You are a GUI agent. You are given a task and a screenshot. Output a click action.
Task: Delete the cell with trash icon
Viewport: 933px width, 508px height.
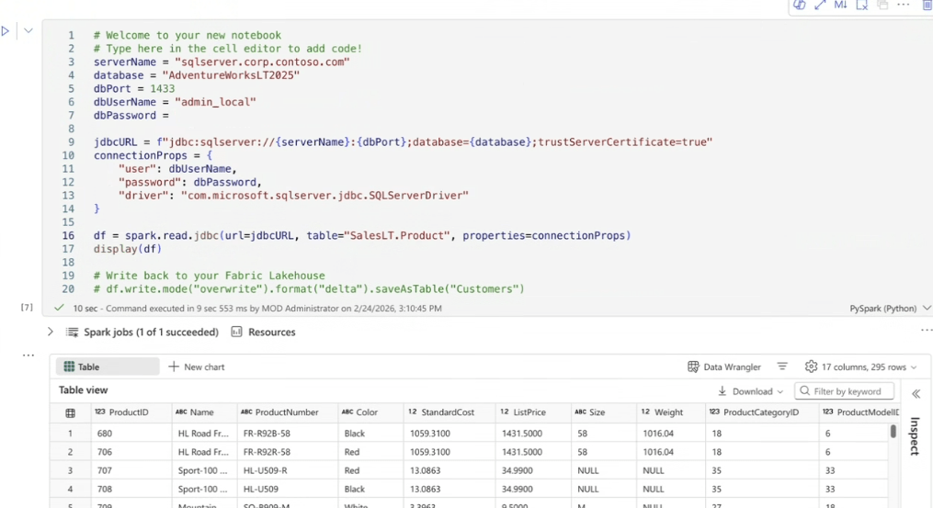point(927,5)
